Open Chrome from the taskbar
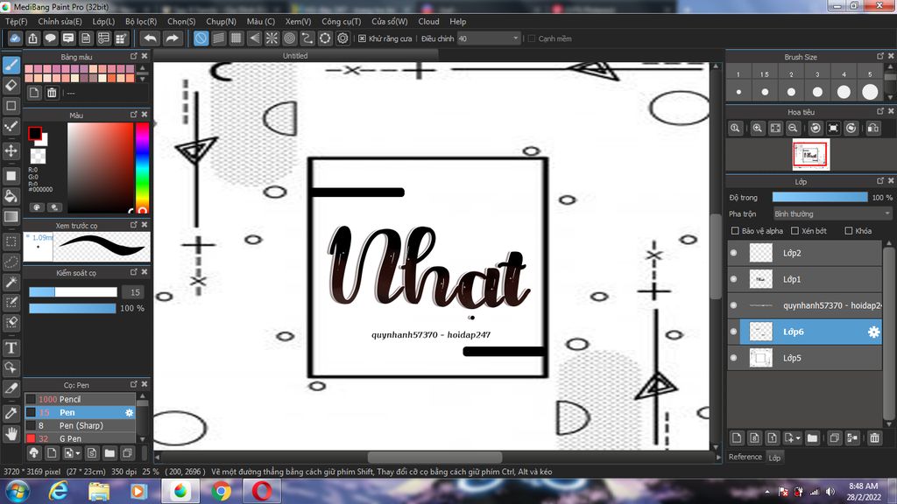 [221, 491]
